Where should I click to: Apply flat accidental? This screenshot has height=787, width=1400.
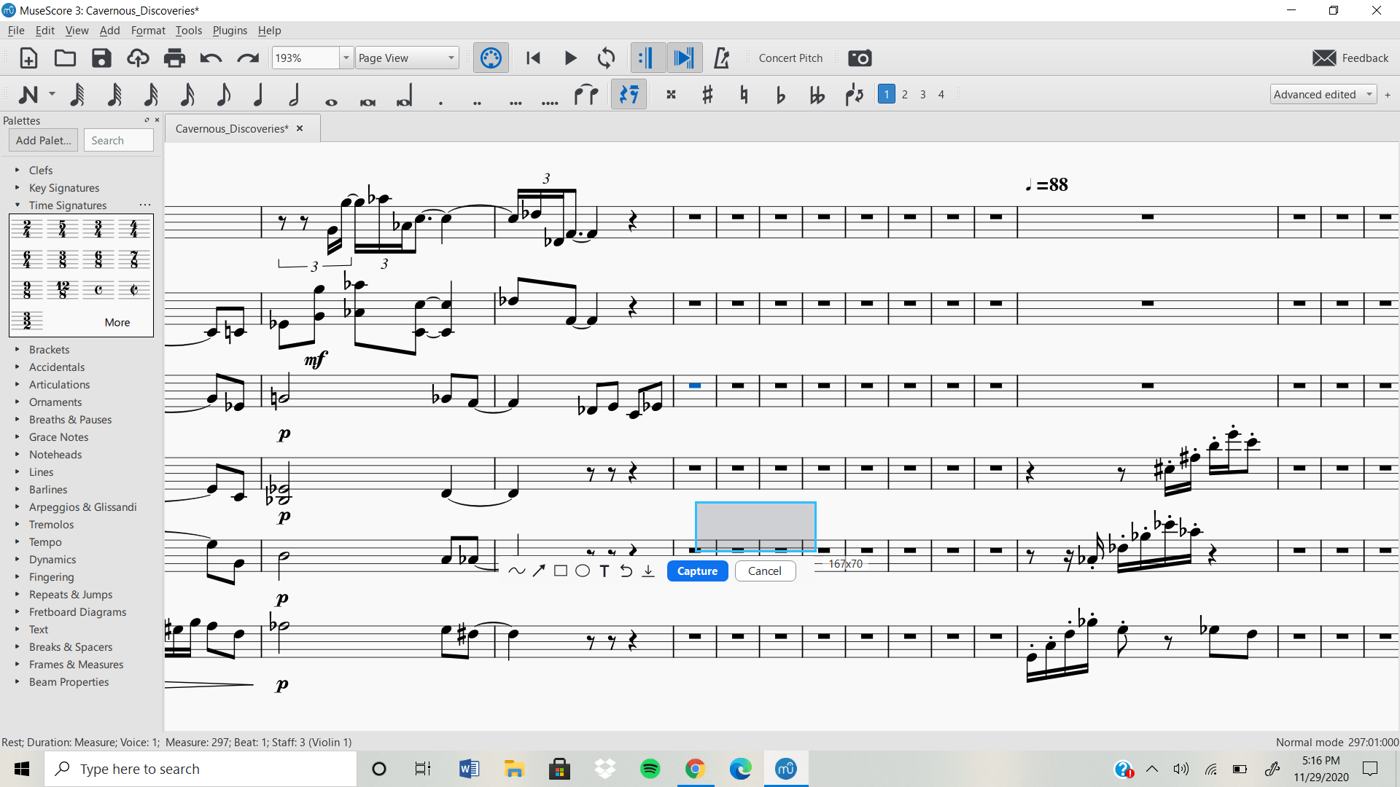780,95
